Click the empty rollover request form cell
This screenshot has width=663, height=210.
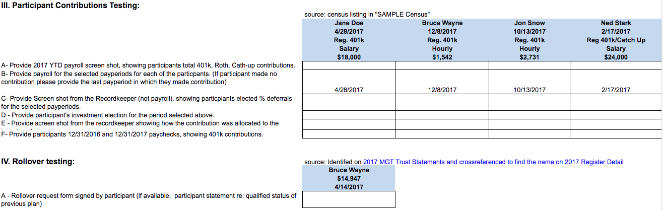[x=349, y=199]
